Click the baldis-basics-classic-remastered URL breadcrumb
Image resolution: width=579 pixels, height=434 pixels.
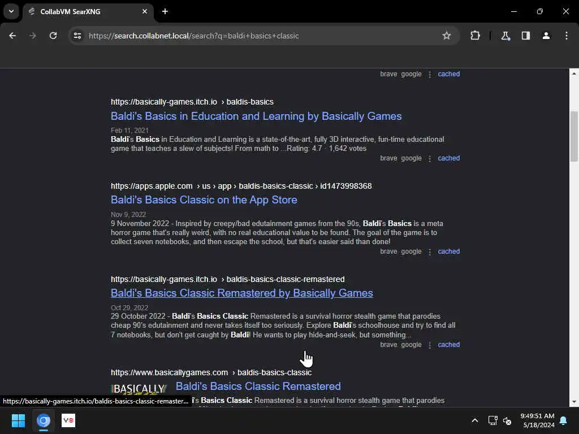(x=286, y=279)
